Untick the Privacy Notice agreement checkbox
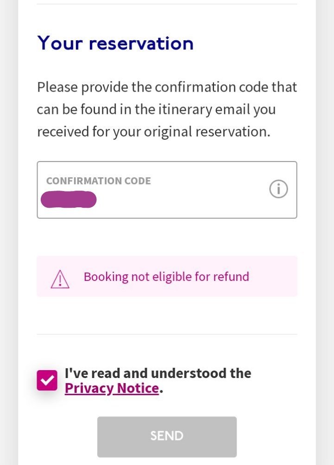The image size is (334, 465). 47,380
